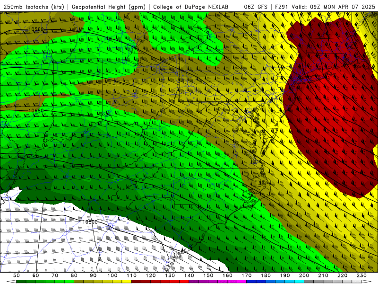Viewport: 378px width, 284px height.
Task: Click the 170 value on the color scale
Action: coord(247,275)
